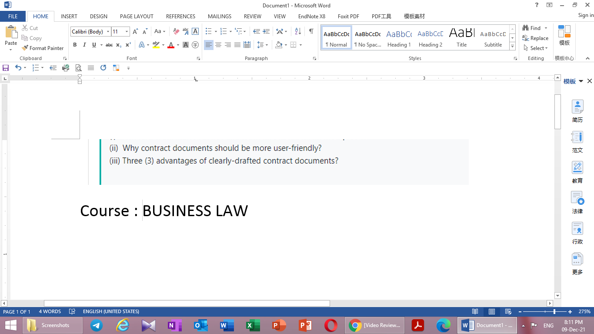Open the Line and Paragraph Spacing menu

tap(261, 45)
